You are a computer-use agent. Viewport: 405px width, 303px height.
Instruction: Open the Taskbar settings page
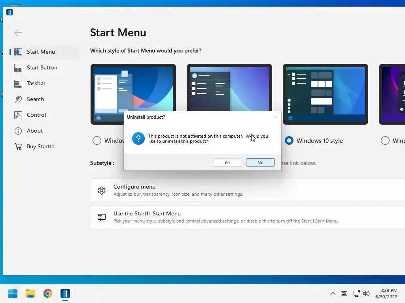coord(44,83)
